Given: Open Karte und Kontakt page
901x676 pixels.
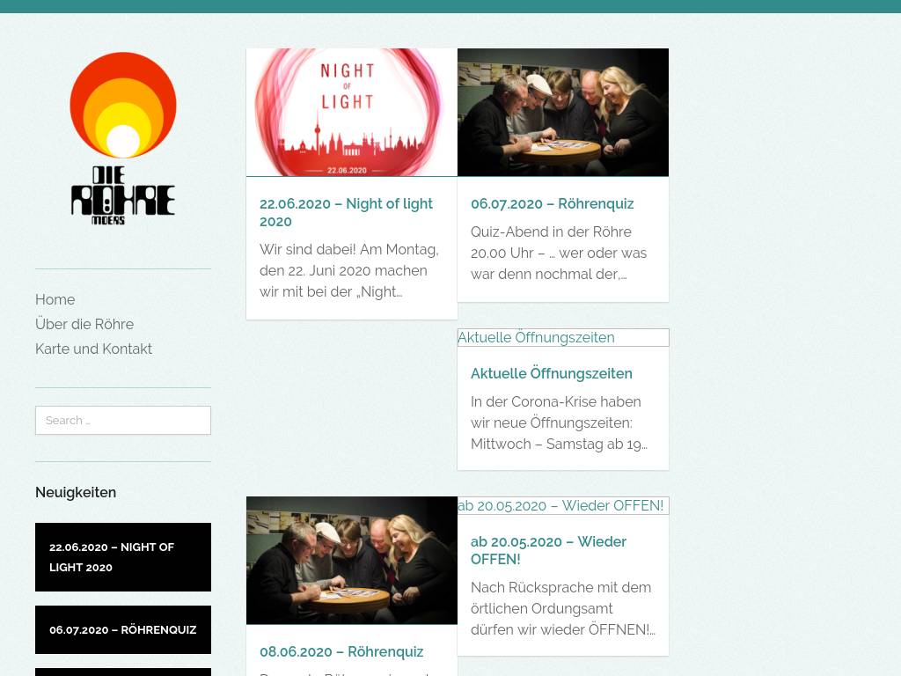Looking at the screenshot, I should click(93, 349).
